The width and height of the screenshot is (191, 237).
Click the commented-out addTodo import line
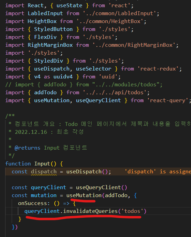click(x=84, y=85)
